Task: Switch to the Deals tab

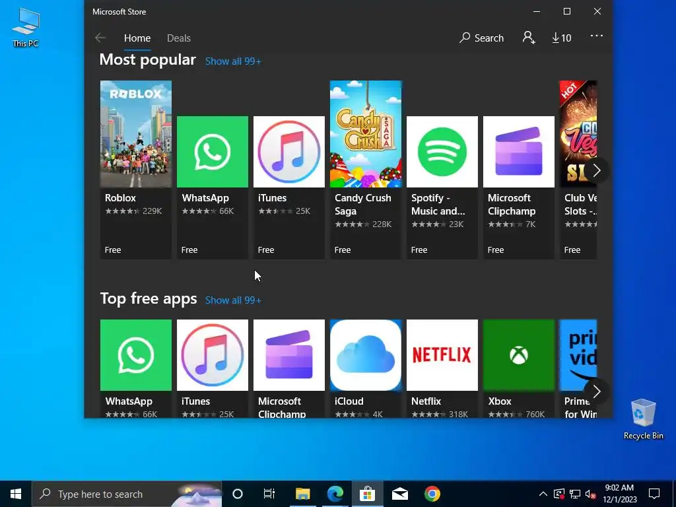Action: [x=179, y=38]
